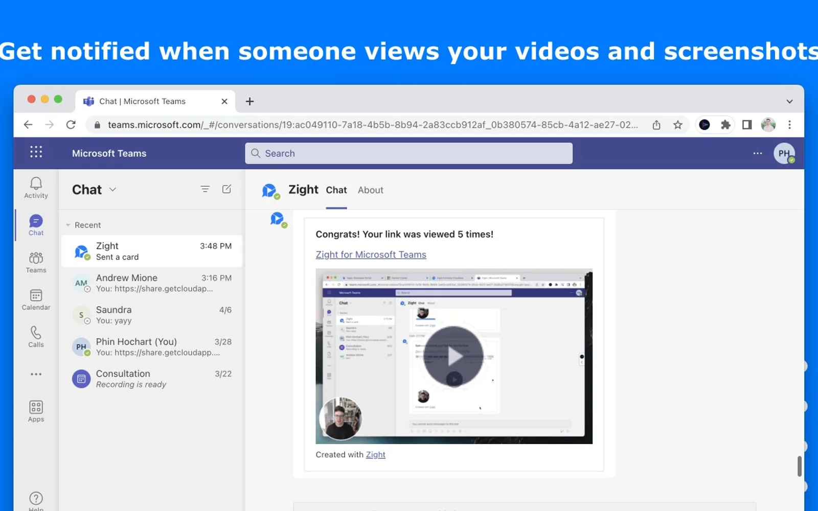818x511 pixels.
Task: Bookmark page with the star icon
Action: pyautogui.click(x=677, y=125)
